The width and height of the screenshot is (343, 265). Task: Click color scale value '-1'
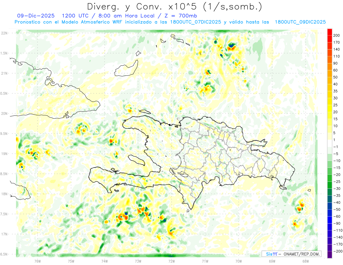pyautogui.click(x=336, y=147)
